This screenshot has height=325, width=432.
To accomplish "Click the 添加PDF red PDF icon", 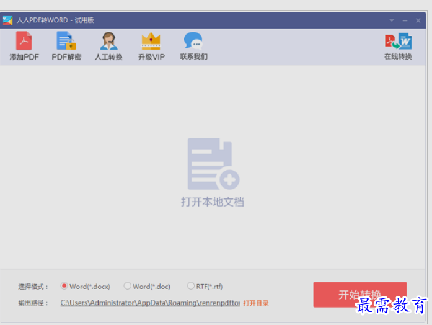I will click(24, 41).
